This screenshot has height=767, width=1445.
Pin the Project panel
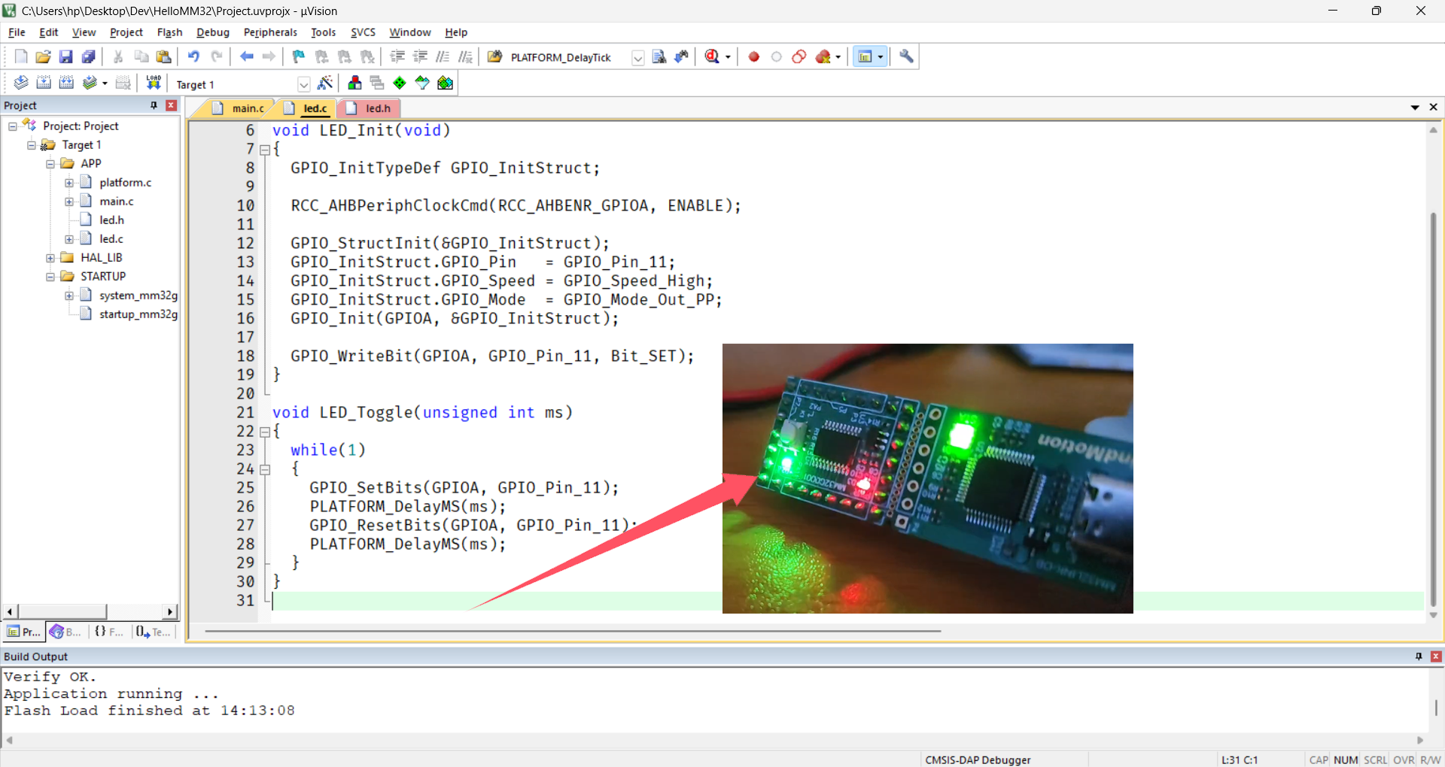point(154,105)
